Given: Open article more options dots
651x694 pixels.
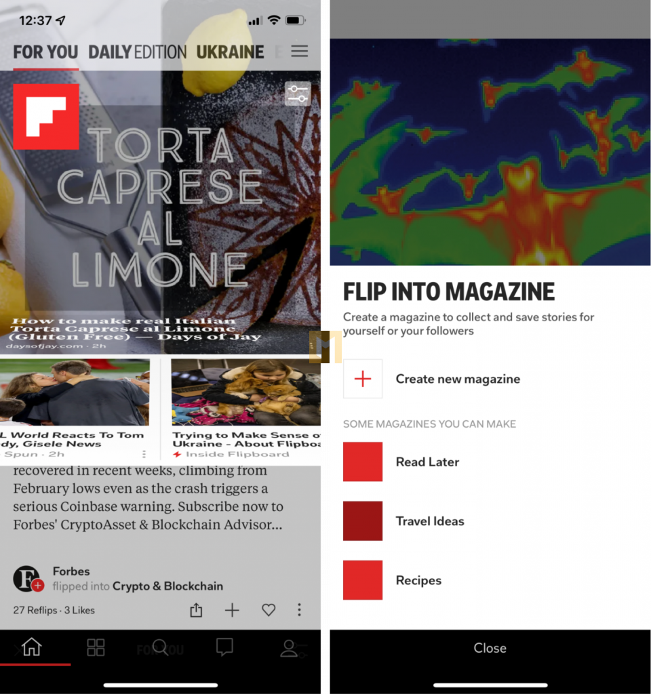Looking at the screenshot, I should 299,610.
